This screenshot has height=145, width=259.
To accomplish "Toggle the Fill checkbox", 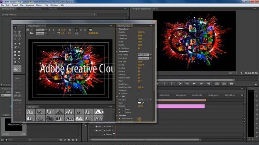I will click(120, 97).
